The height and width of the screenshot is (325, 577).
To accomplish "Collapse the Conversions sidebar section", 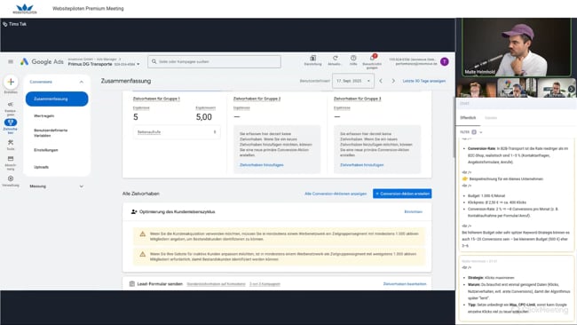I will pos(82,82).
